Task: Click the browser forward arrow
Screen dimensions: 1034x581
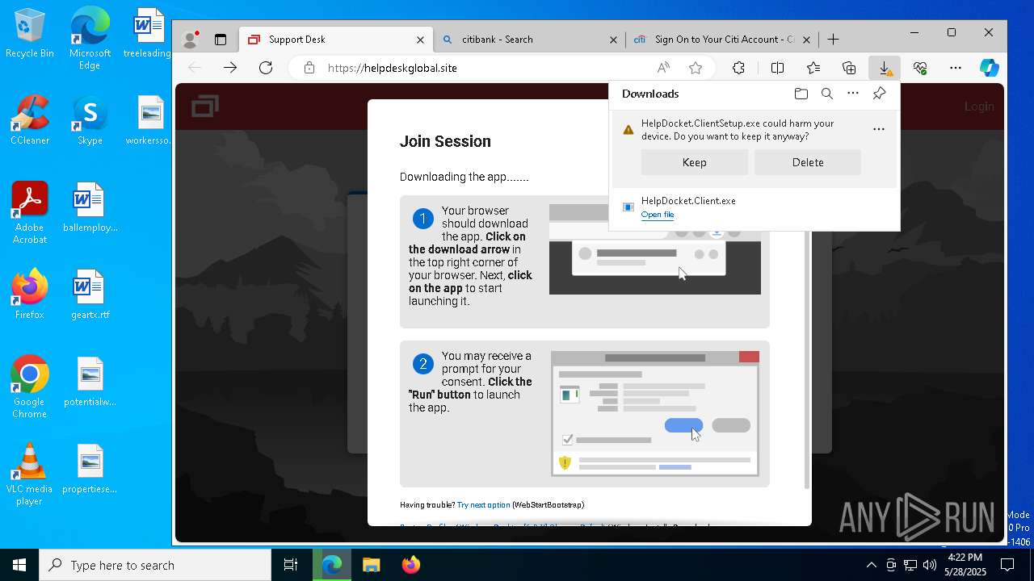Action: (230, 68)
